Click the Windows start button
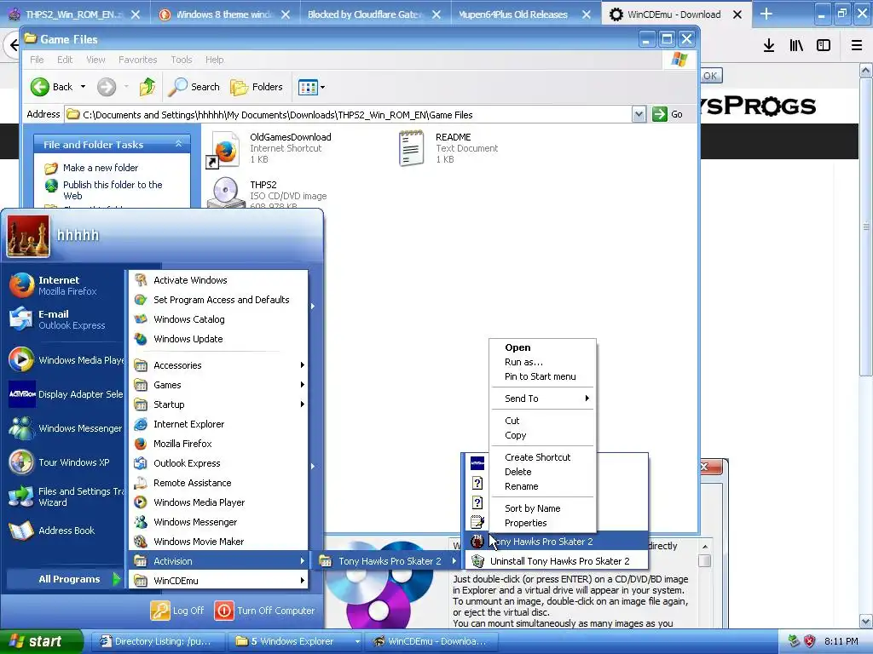 click(41, 641)
